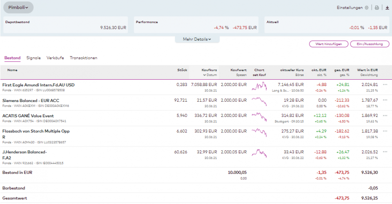Sort by Kaufkurs Datum arrow
The height and width of the screenshot is (204, 392).
tap(204, 75)
